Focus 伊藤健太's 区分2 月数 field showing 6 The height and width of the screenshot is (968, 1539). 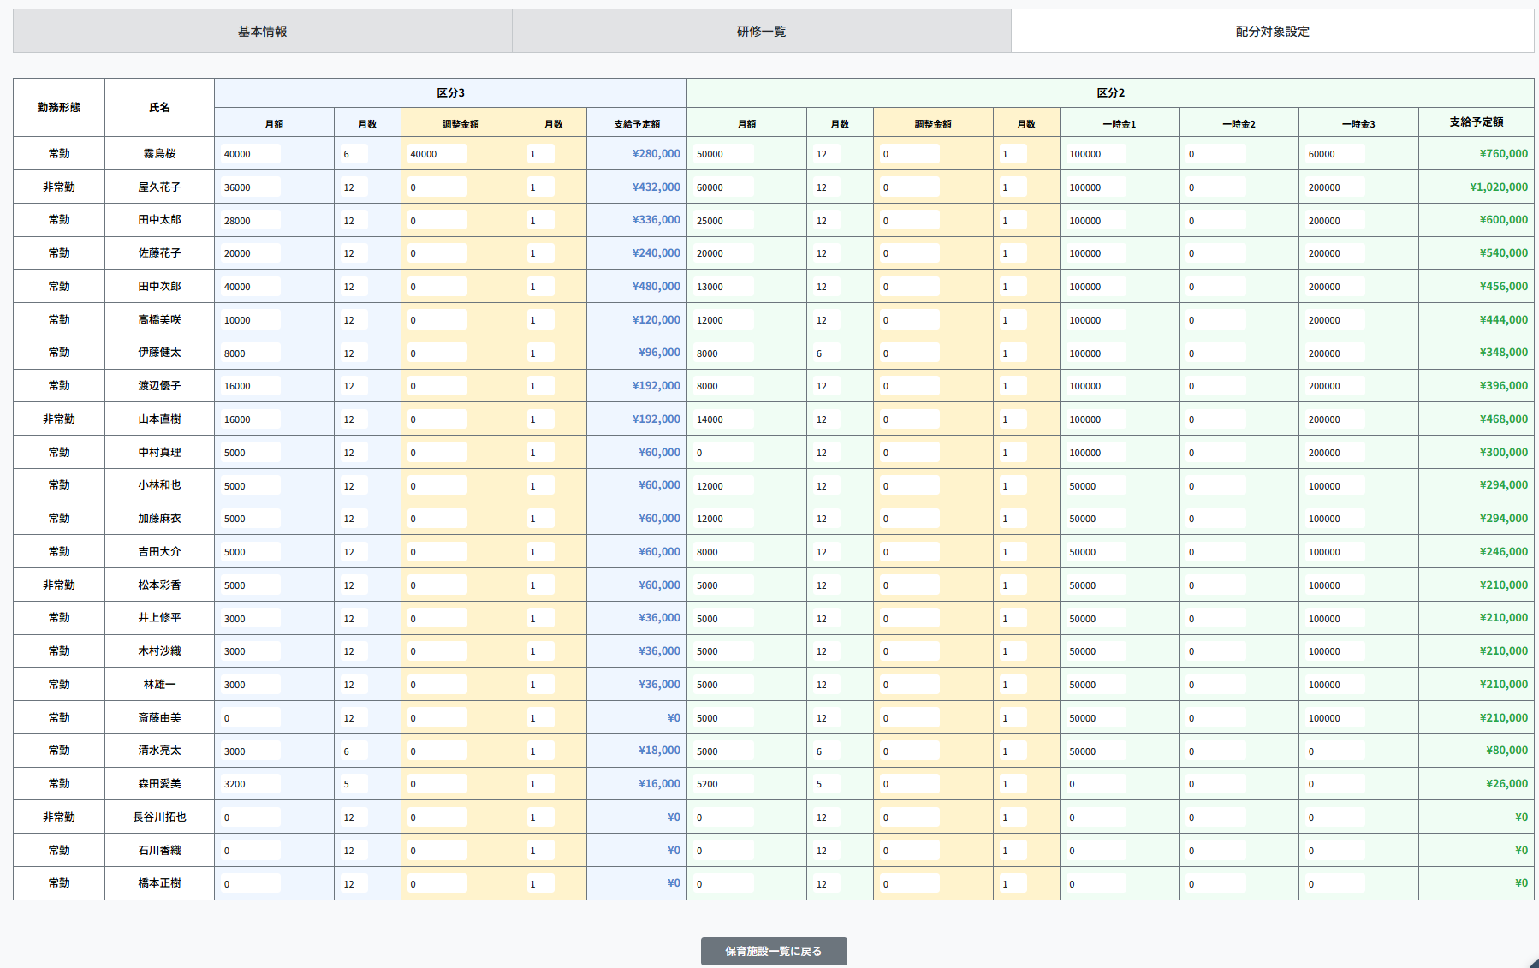coord(826,353)
